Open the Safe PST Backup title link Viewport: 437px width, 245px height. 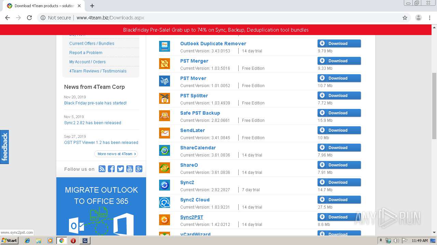(x=200, y=113)
